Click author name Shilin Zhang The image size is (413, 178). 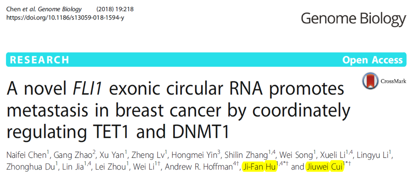coord(245,155)
